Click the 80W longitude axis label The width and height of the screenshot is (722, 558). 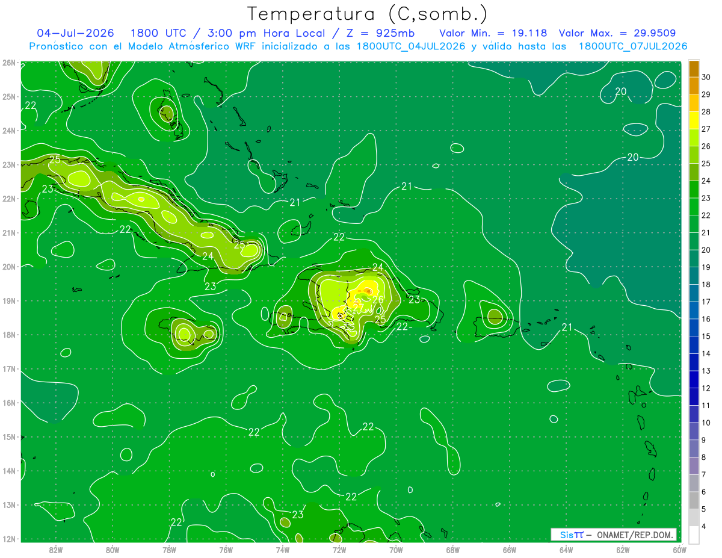(113, 550)
